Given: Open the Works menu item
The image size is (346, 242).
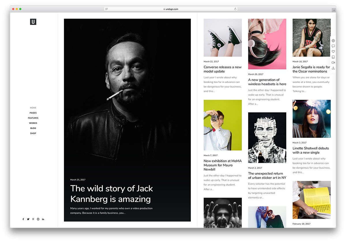Looking at the screenshot, I should tap(33, 123).
